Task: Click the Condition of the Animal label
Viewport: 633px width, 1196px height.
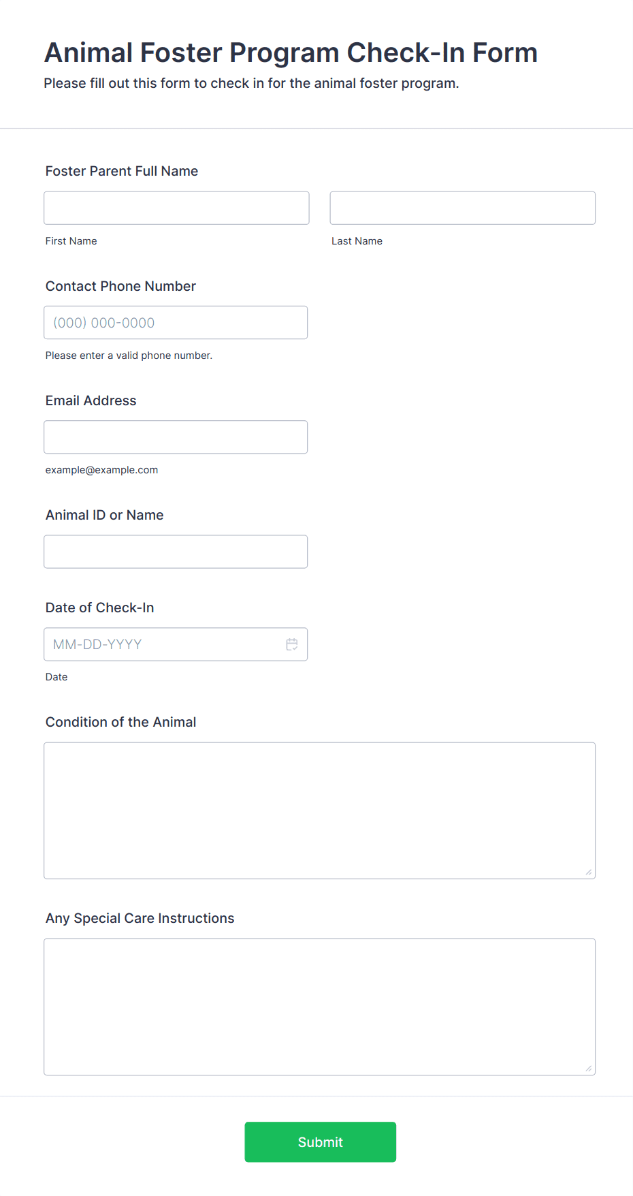Action: tap(120, 722)
